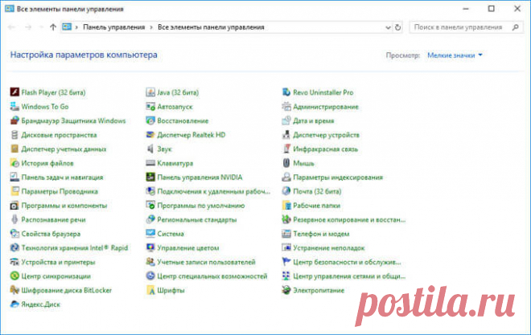Open the Flash Player (32 бита) icon
Image resolution: width=531 pixels, height=335 pixels.
(14, 92)
